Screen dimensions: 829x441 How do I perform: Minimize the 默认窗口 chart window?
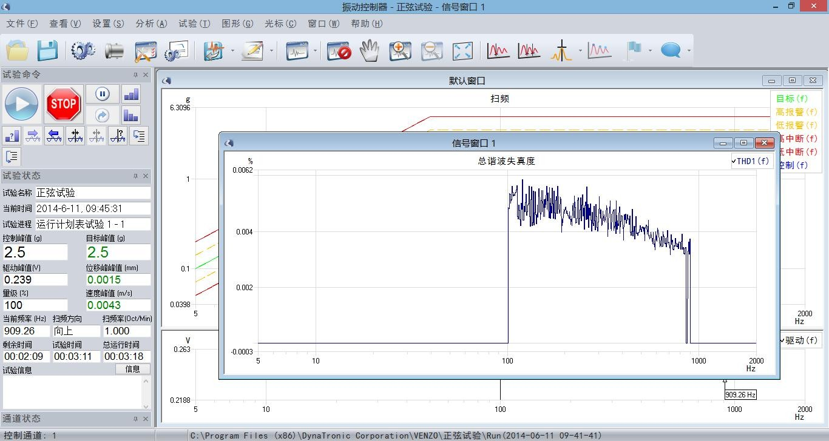coord(772,81)
